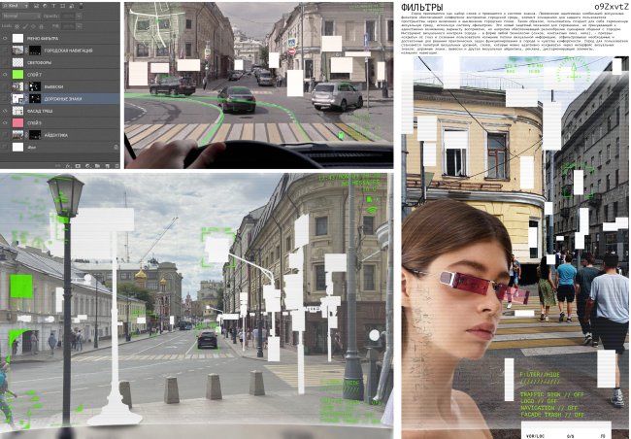Select the ДОРОЖНЫЕ ЗНАКИ layer
631x439 pixels.
pyautogui.click(x=68, y=98)
